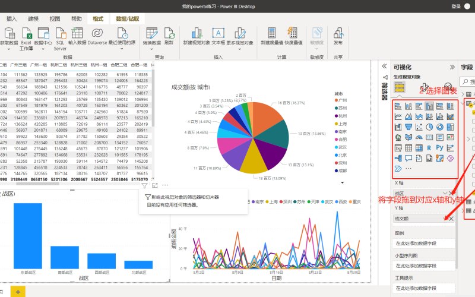Collapse Visualizations pane chevron

pyautogui.click(x=452, y=67)
